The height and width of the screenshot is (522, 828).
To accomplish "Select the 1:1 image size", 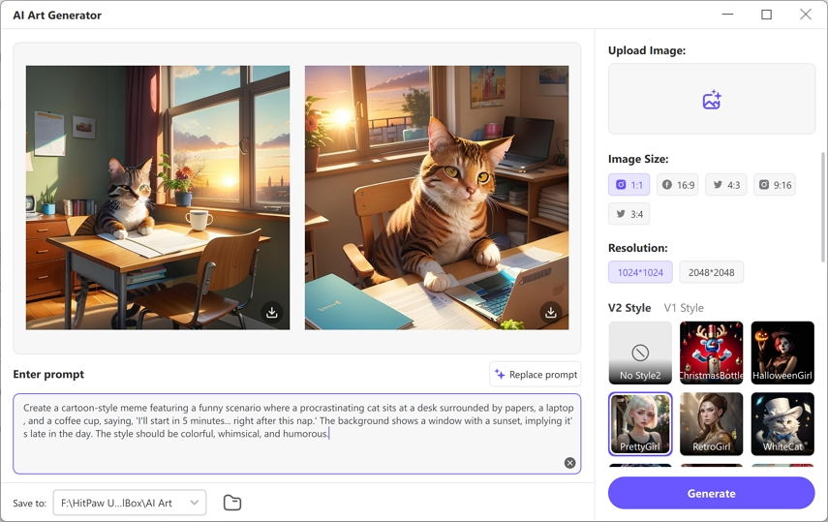I will click(x=629, y=185).
